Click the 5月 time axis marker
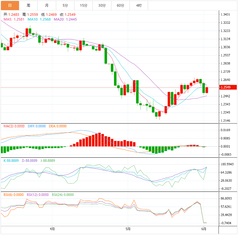This screenshot has height=237, width=239. coord(128,229)
